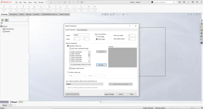Click the Add Sheet icon beside Sheet1 tab
Screen dimensions: 203x109
coord(21,102)
